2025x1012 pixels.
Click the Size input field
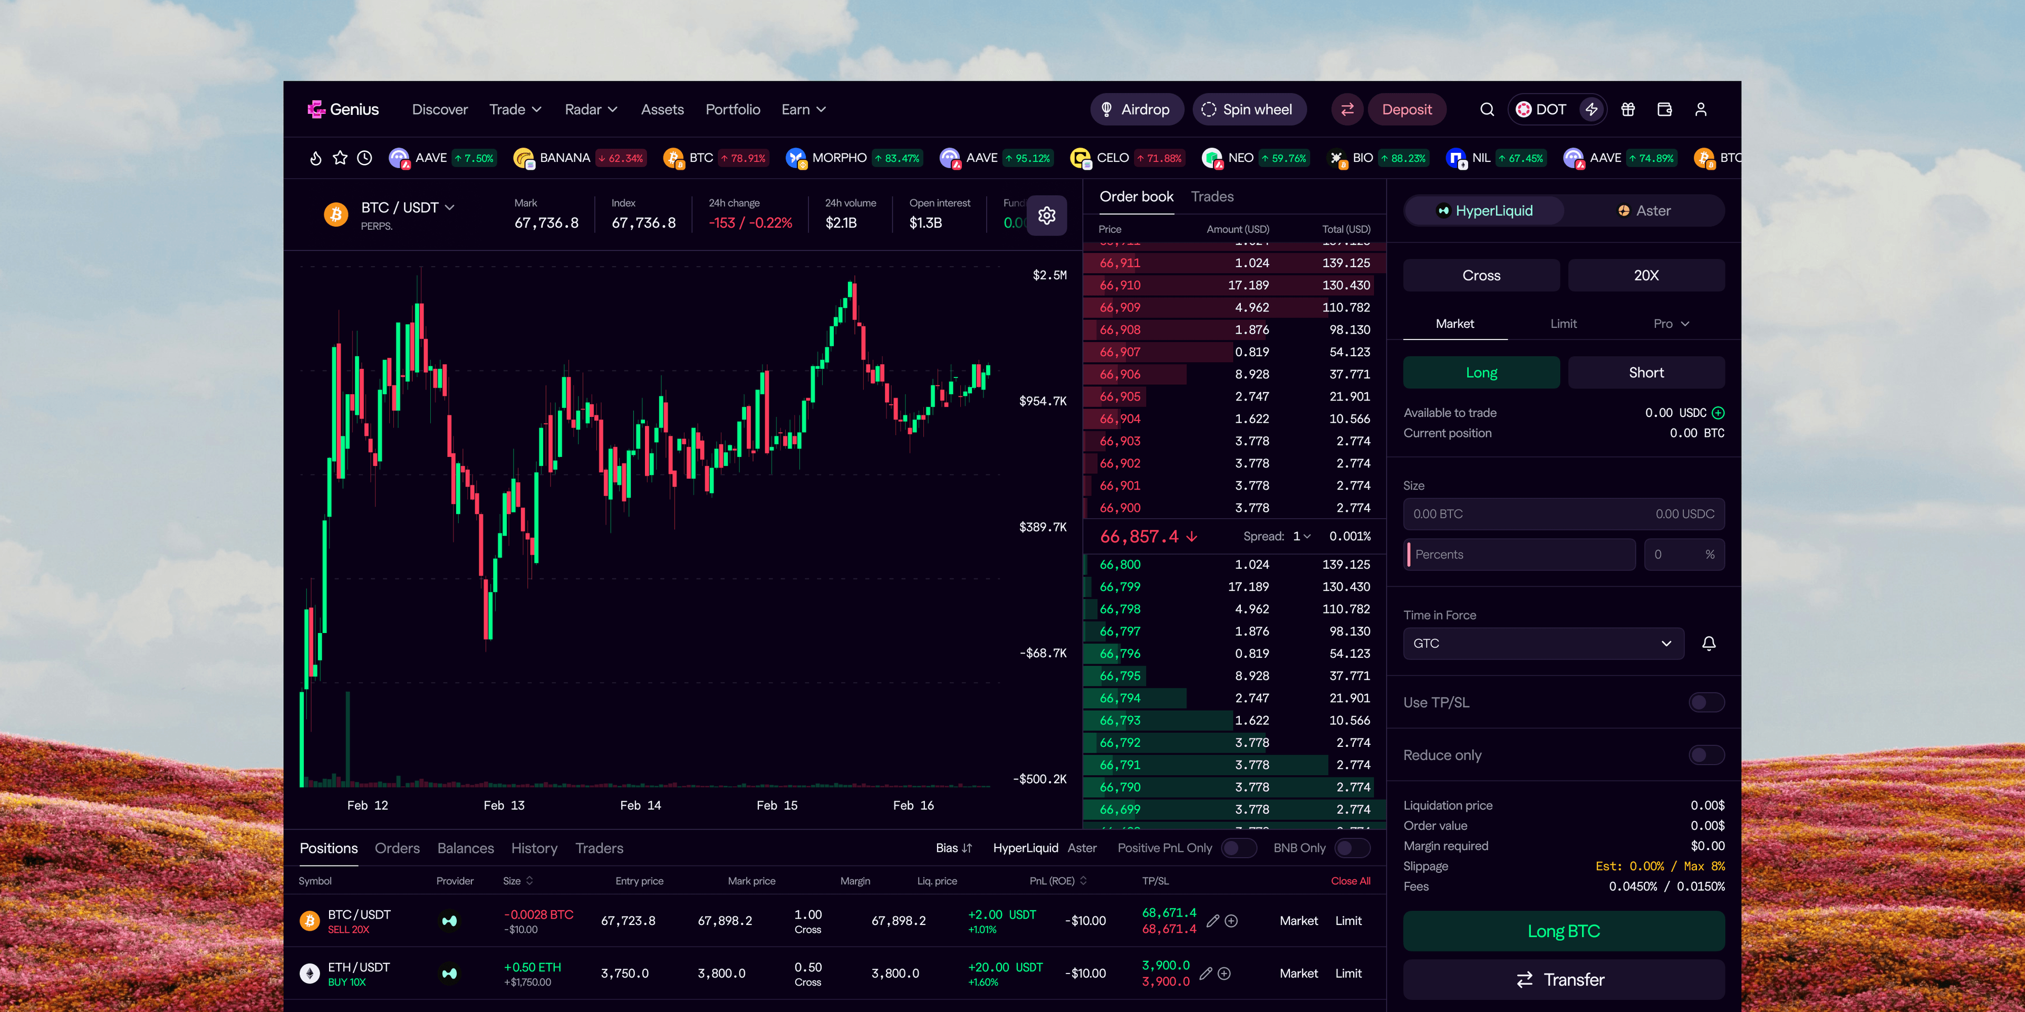pyautogui.click(x=1564, y=514)
